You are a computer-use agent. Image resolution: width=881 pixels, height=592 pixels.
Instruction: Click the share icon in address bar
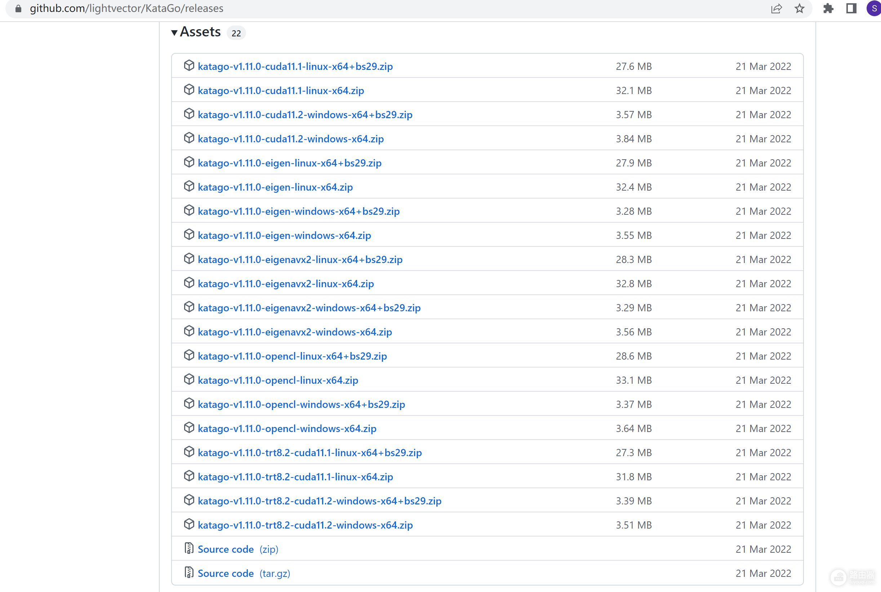pos(776,8)
